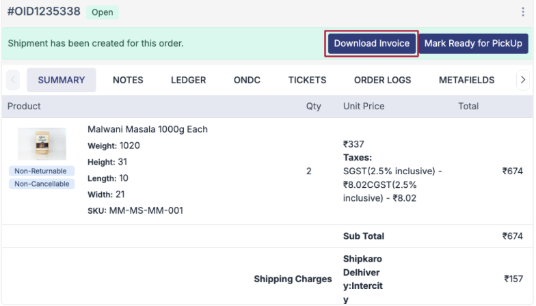Click the Open status badge
This screenshot has width=536, height=306.
[103, 12]
